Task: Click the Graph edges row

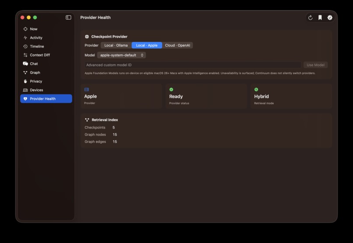Action: (101, 142)
